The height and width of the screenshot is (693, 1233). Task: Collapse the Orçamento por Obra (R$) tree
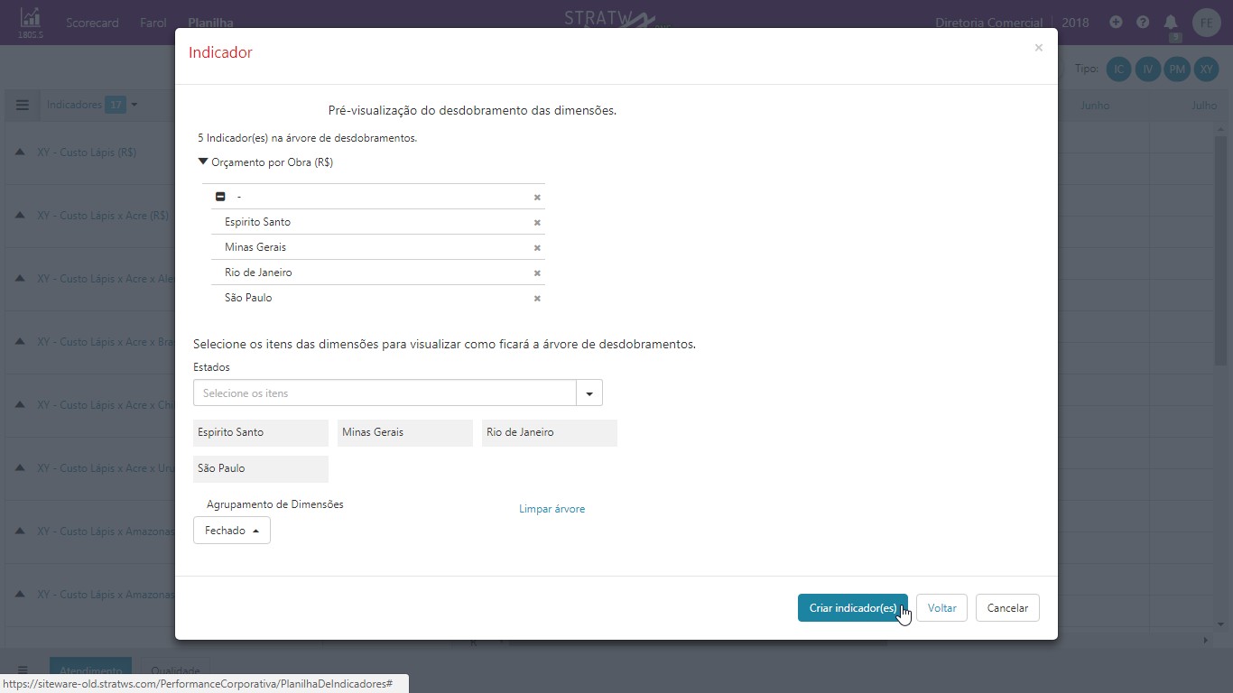[203, 162]
